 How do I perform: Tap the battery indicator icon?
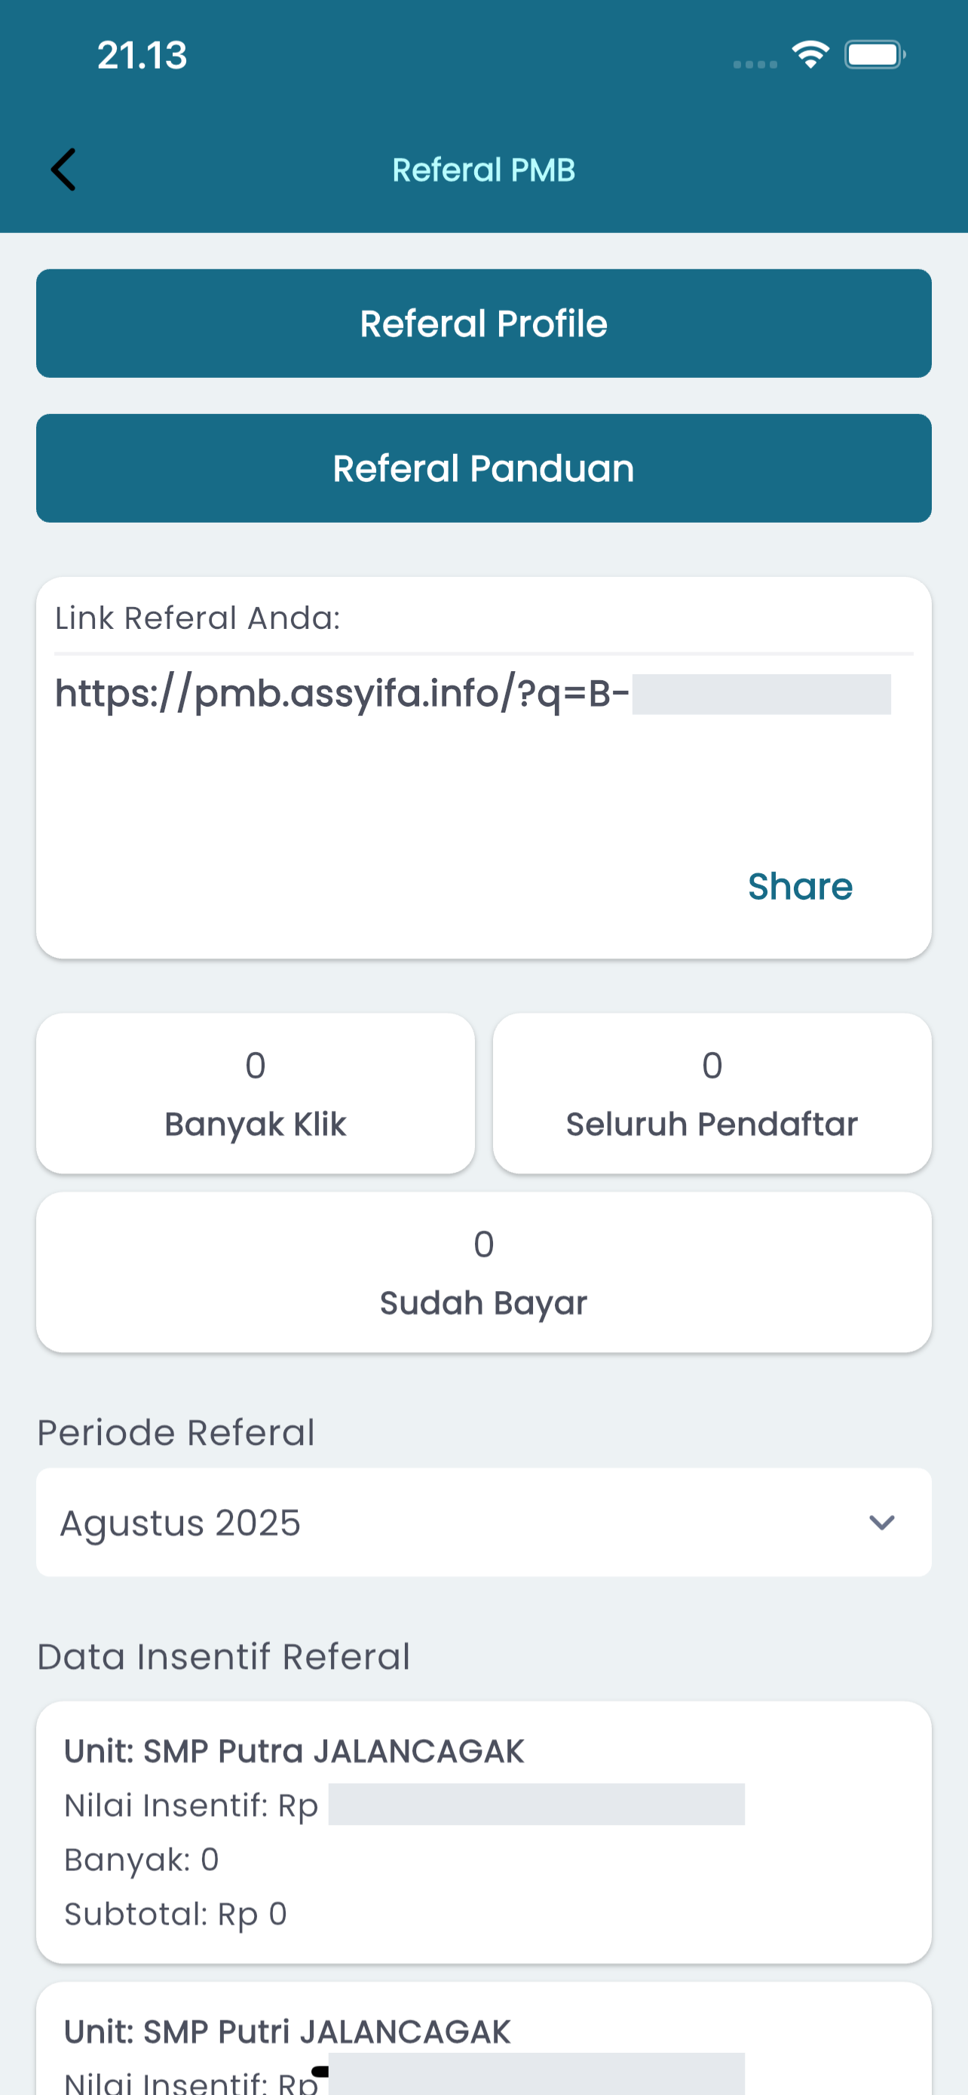click(x=875, y=54)
